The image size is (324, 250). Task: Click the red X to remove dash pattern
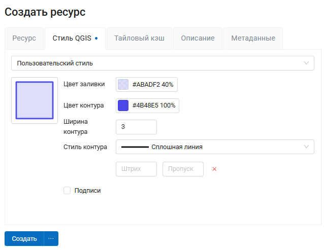click(x=214, y=169)
